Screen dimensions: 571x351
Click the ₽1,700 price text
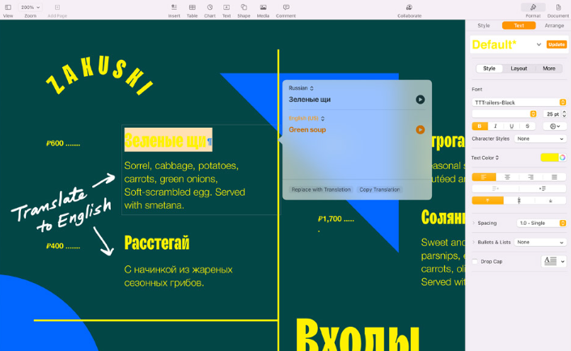click(x=330, y=219)
